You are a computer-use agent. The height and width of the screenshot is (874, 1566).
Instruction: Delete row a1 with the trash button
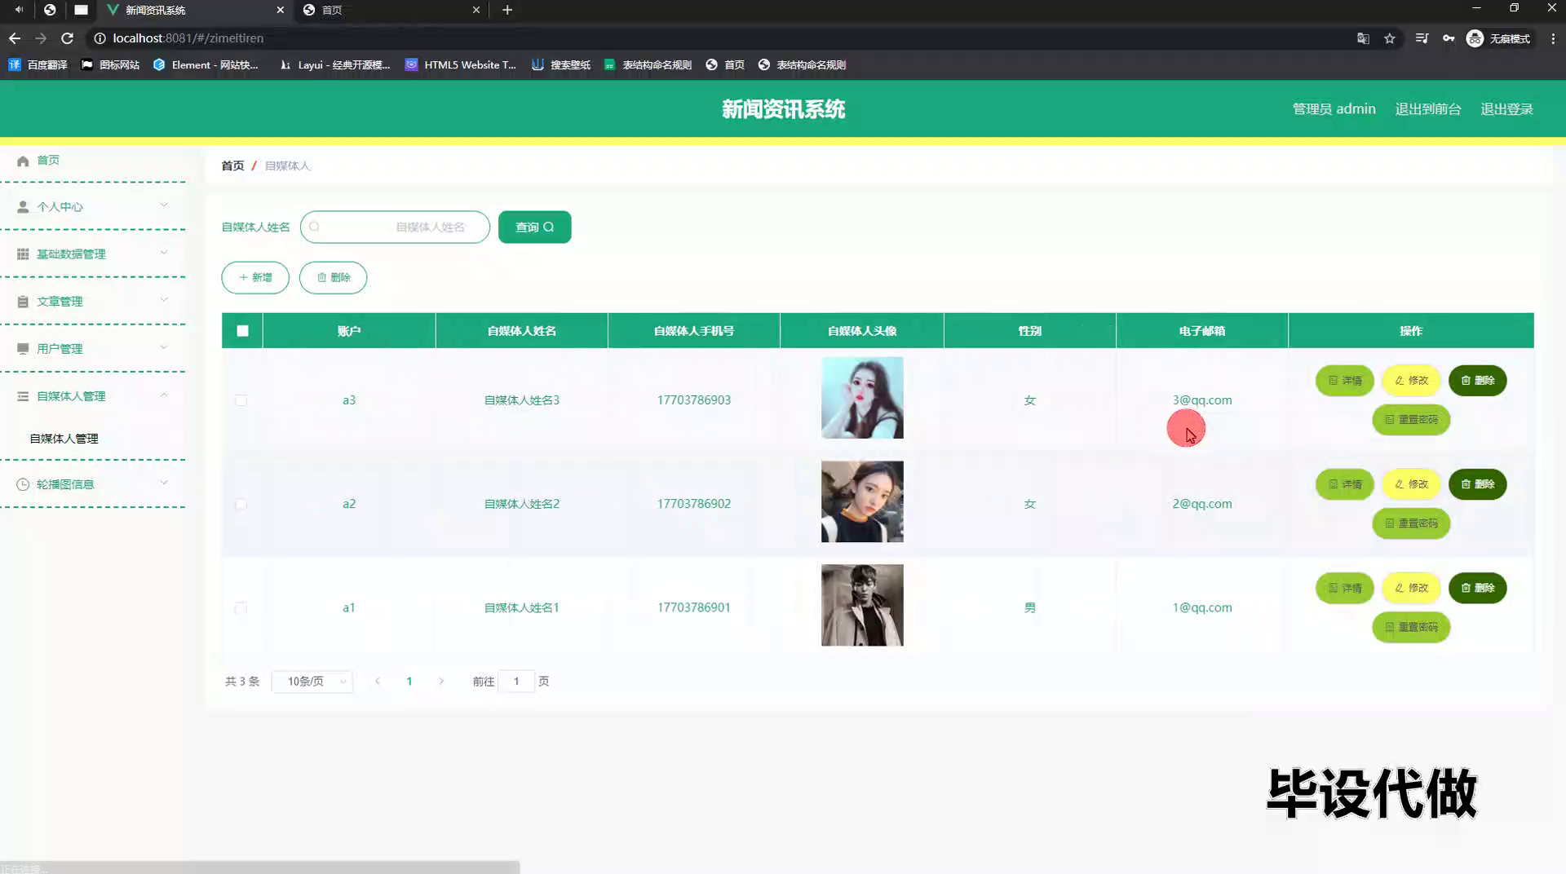[1477, 588]
